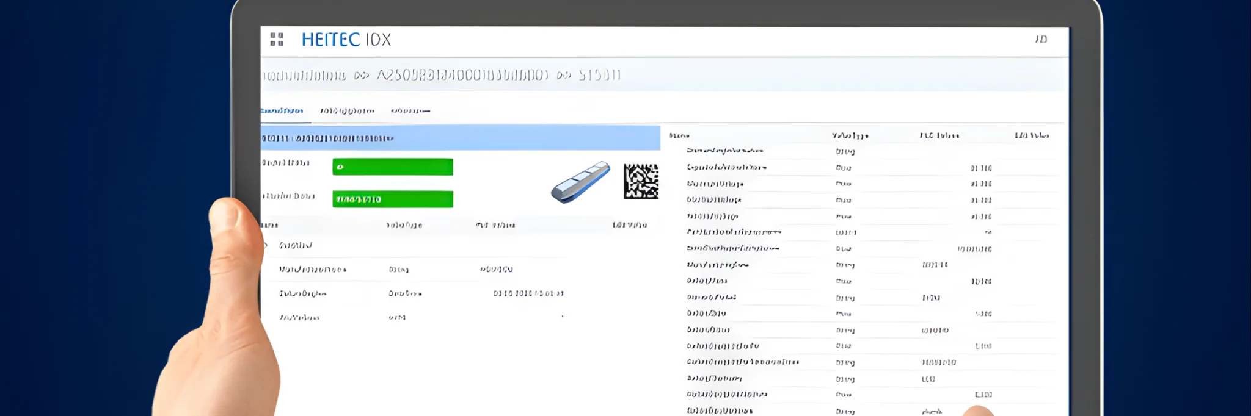Click the blue device product image
The image size is (1251, 416).
[580, 182]
